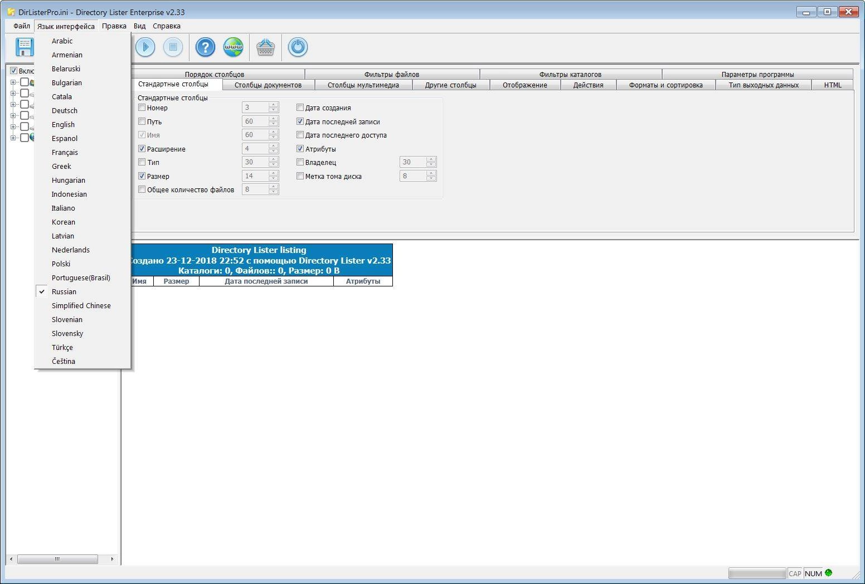The image size is (865, 584).
Task: Enable the Тип column checkbox
Action: pos(142,162)
